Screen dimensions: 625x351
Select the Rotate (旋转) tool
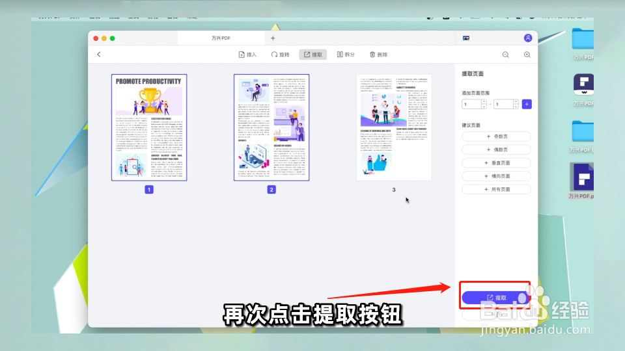[280, 55]
